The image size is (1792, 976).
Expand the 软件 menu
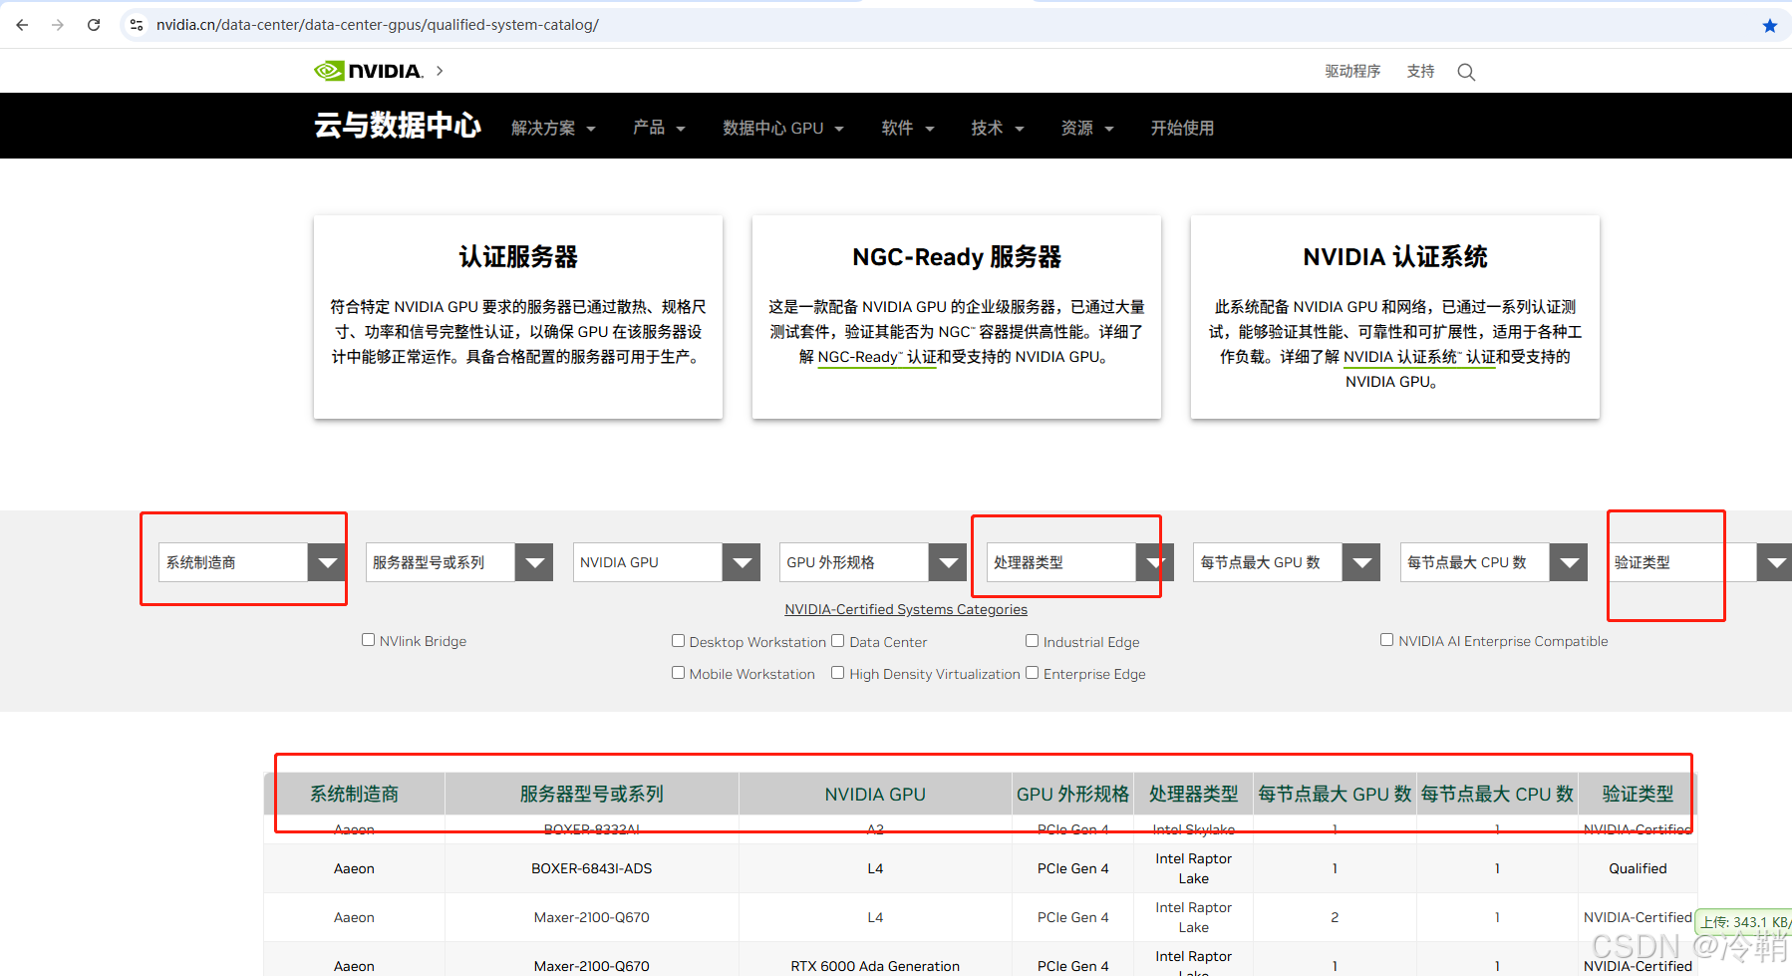(x=908, y=128)
